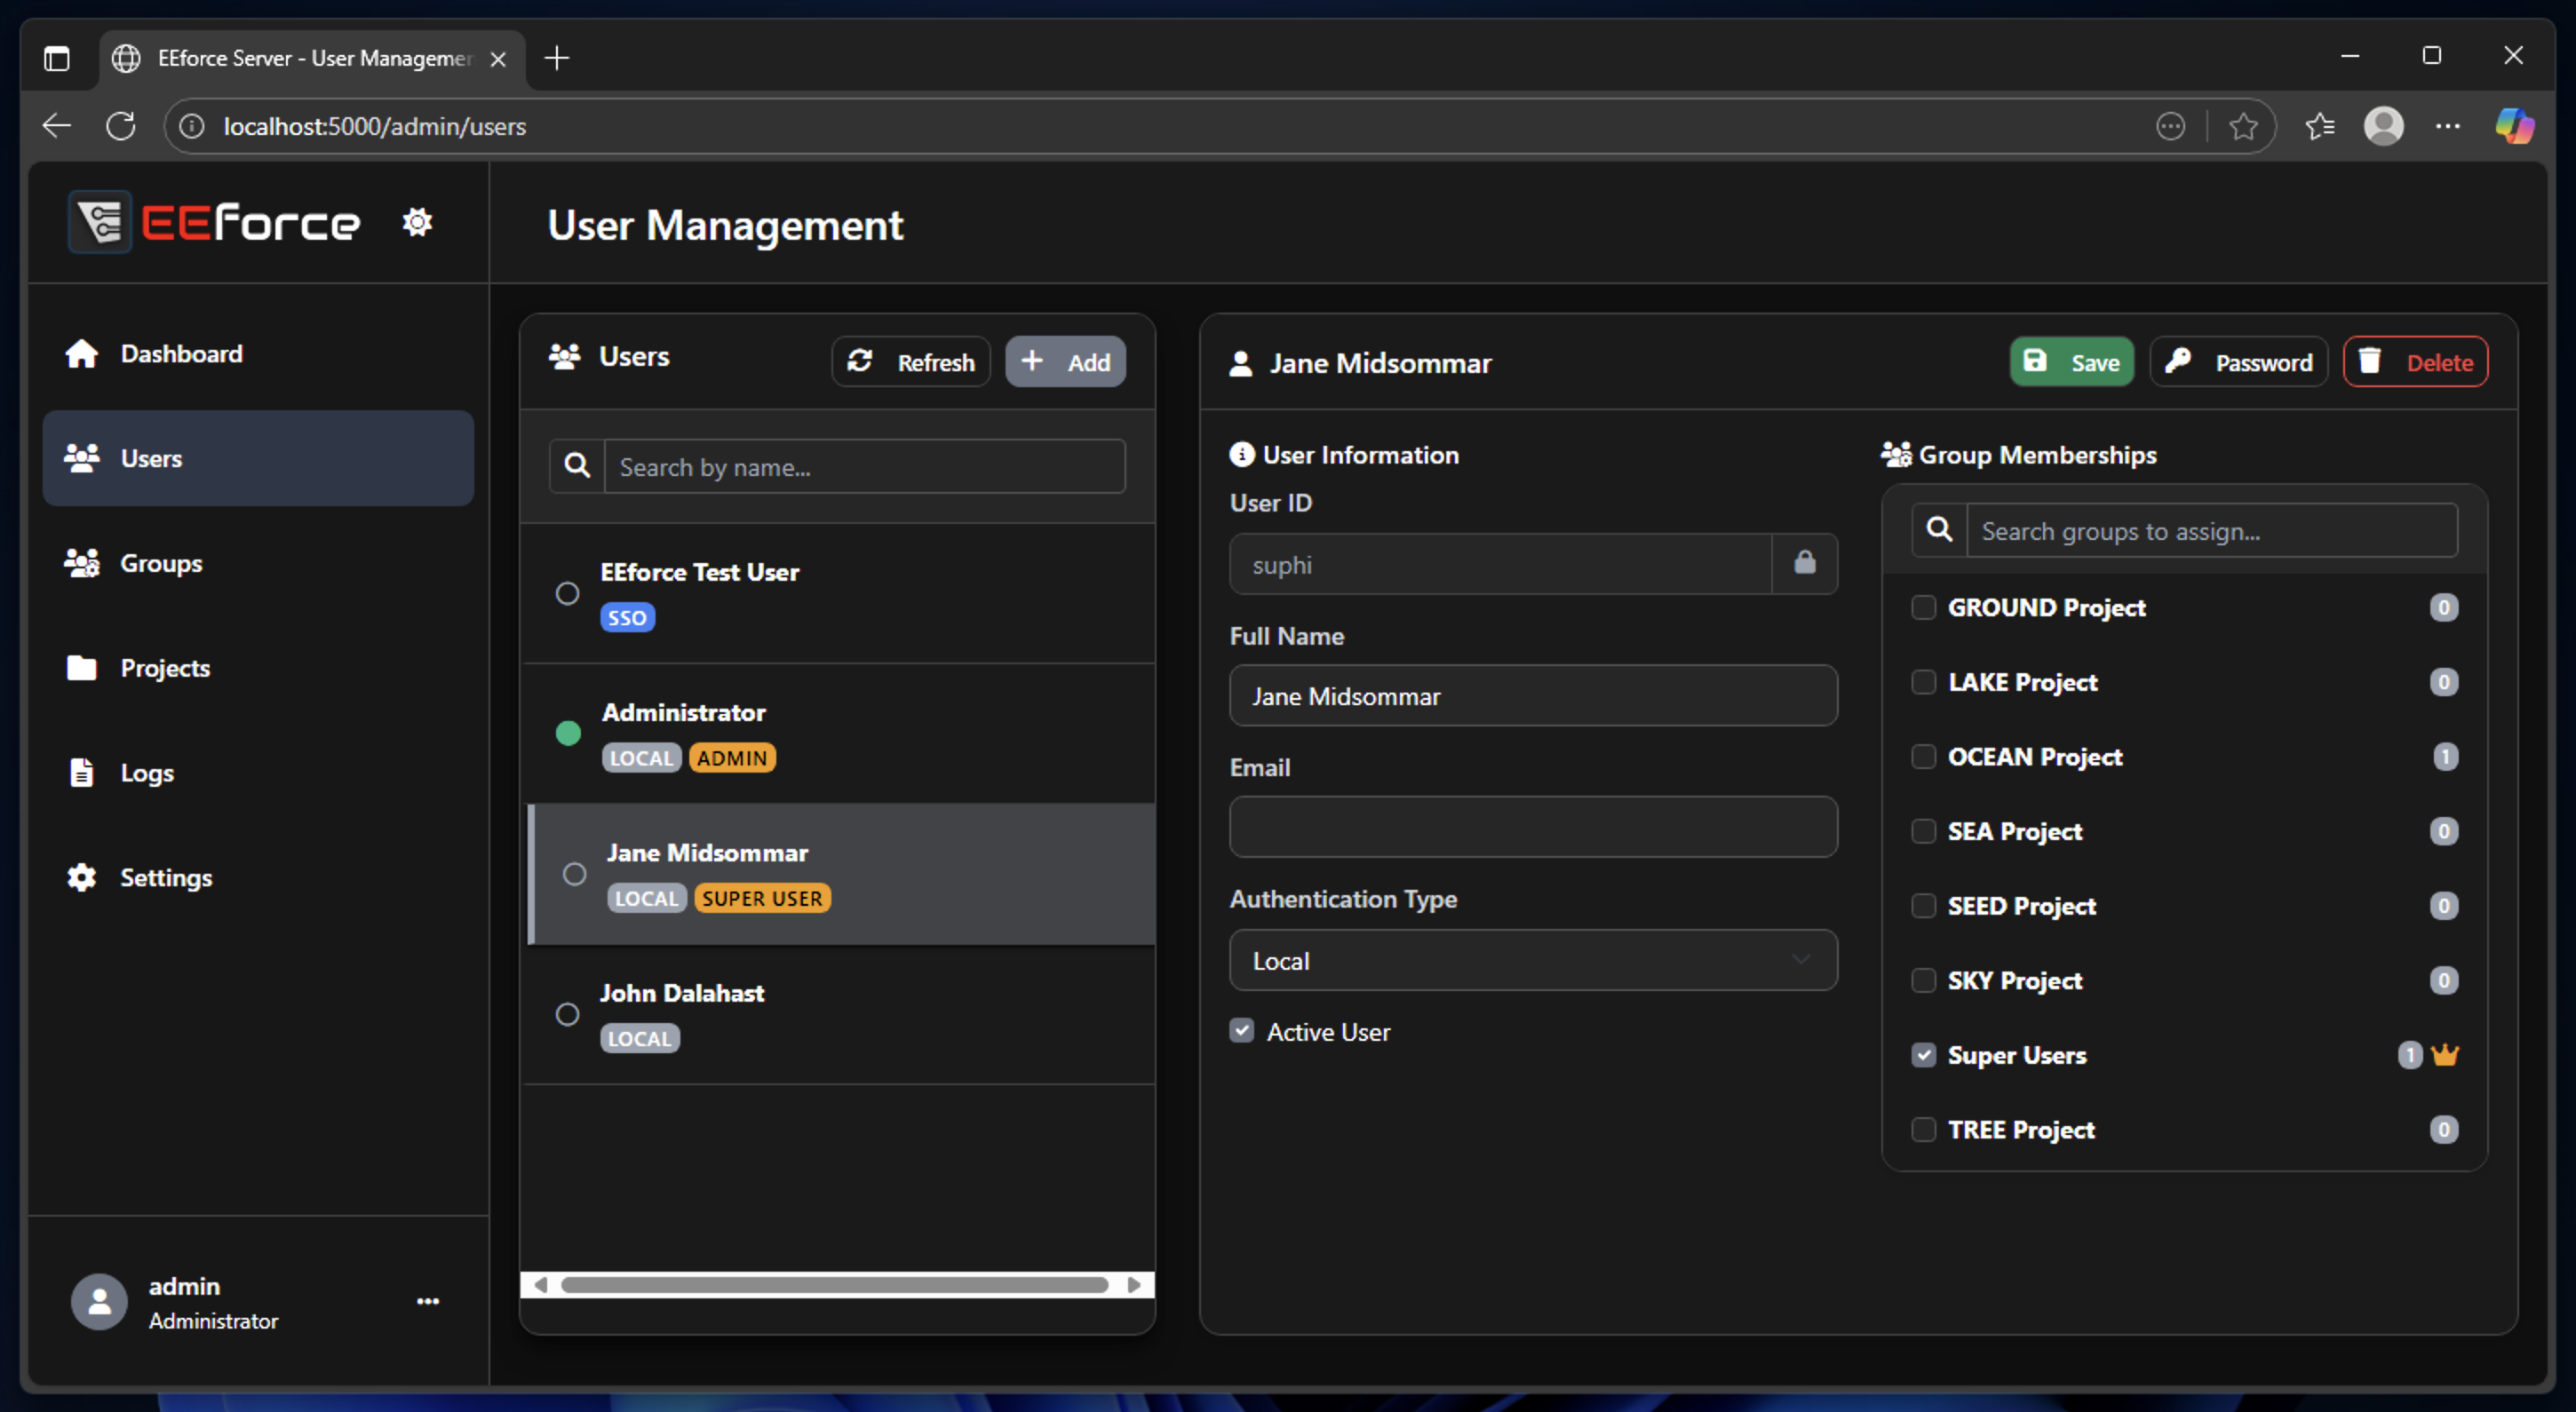Open the Copilot icon in browser toolbar
This screenshot has height=1412, width=2576.
pyautogui.click(x=2513, y=126)
